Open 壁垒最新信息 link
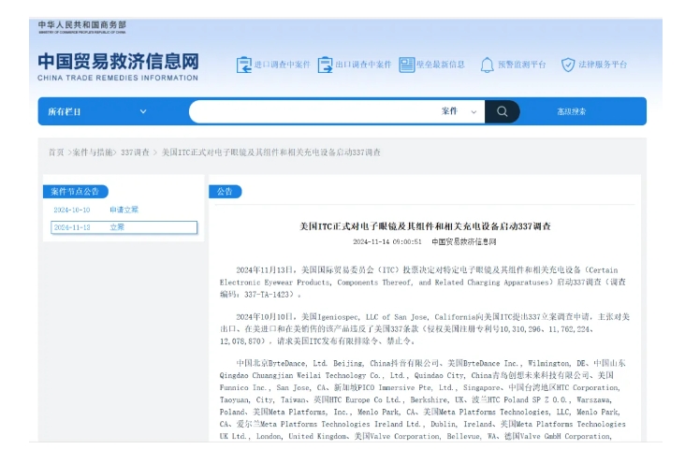 [441, 65]
